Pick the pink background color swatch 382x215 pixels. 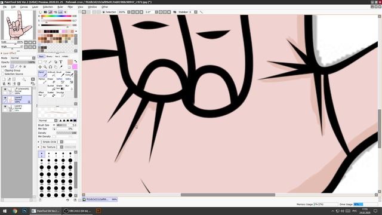tap(75, 66)
